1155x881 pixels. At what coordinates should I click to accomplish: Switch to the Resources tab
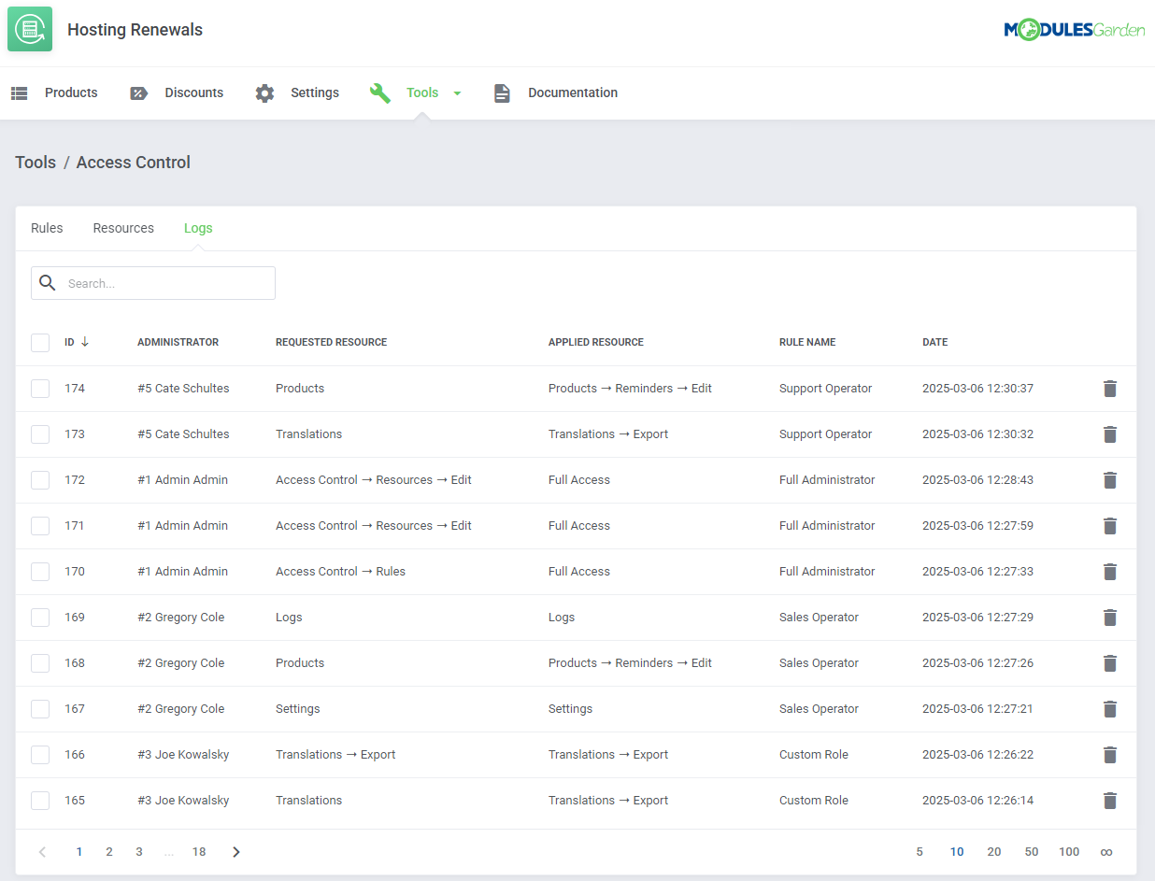(x=122, y=227)
